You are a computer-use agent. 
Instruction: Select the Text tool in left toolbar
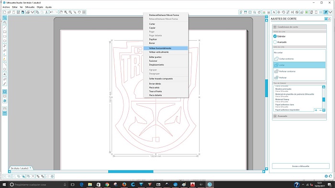(x=5, y=74)
